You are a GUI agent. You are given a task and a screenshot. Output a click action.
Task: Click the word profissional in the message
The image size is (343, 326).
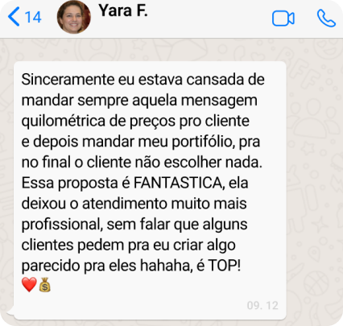[62, 225]
